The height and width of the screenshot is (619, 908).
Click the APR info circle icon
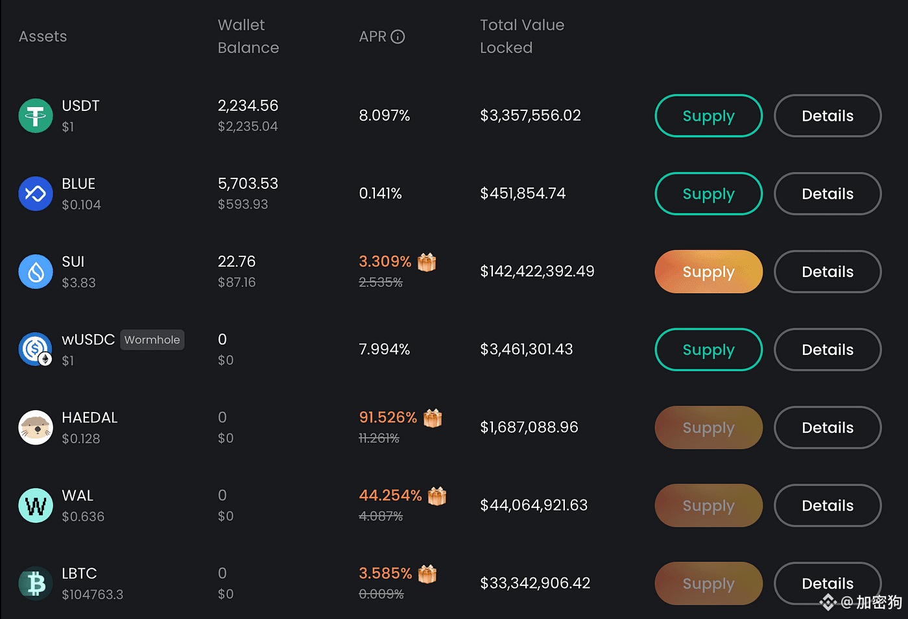(398, 37)
